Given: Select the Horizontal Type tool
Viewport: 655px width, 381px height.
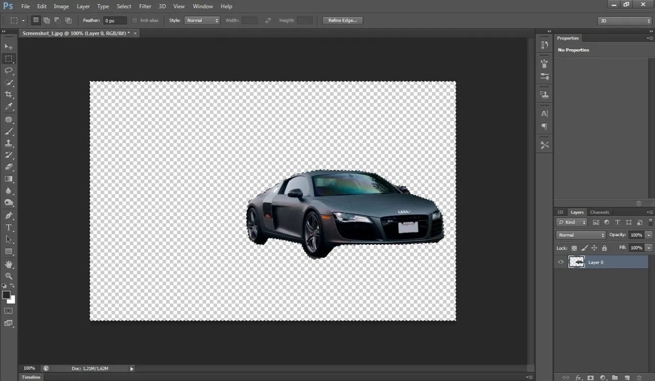Looking at the screenshot, I should click(x=9, y=227).
